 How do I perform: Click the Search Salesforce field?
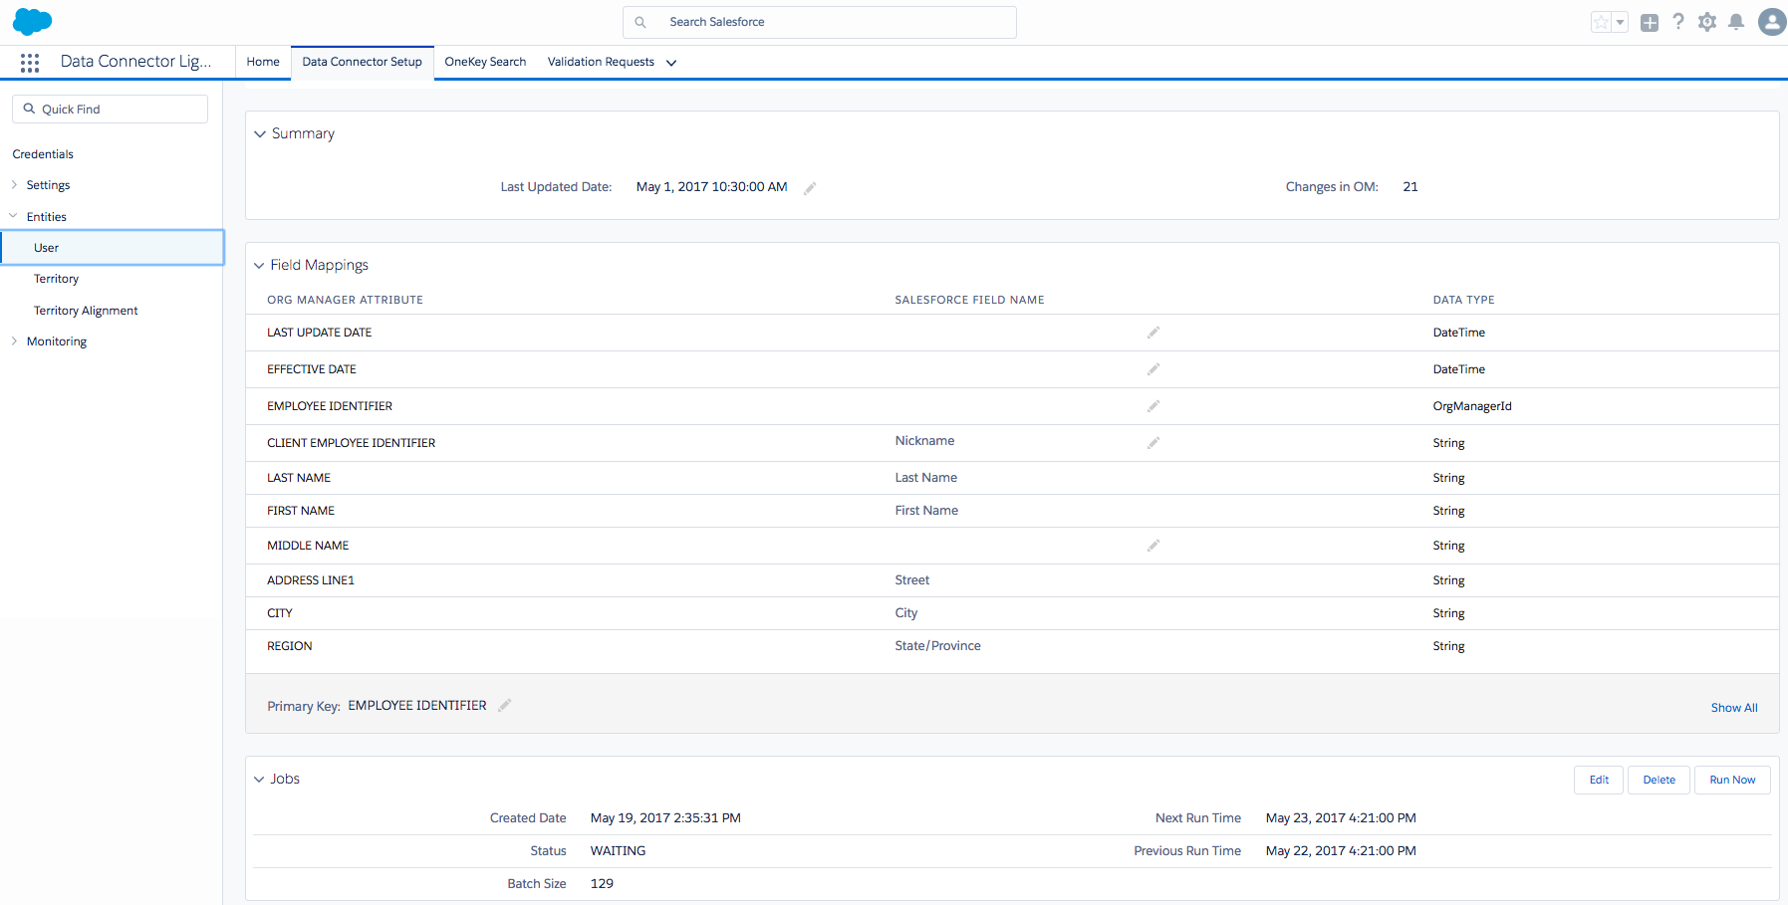tap(819, 22)
